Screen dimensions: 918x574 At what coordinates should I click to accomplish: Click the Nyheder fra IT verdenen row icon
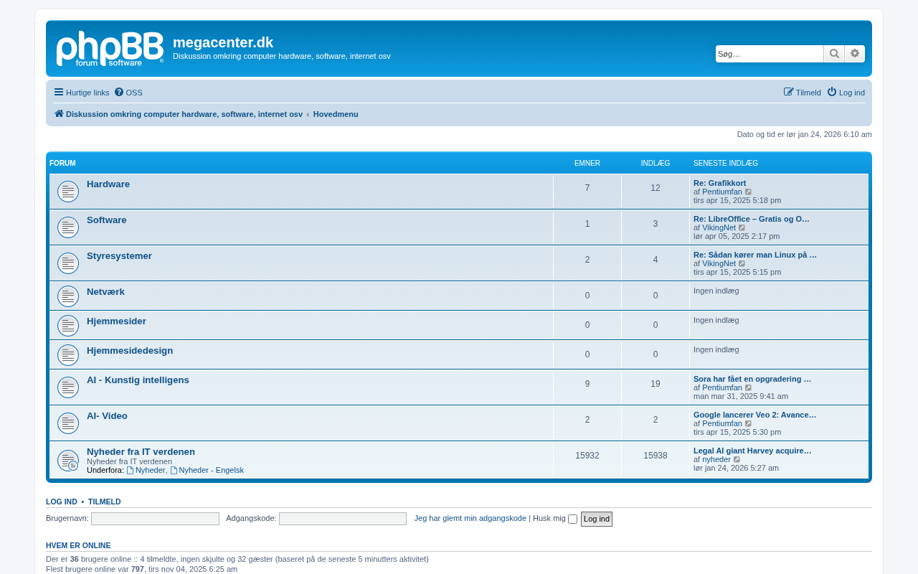pyautogui.click(x=68, y=461)
